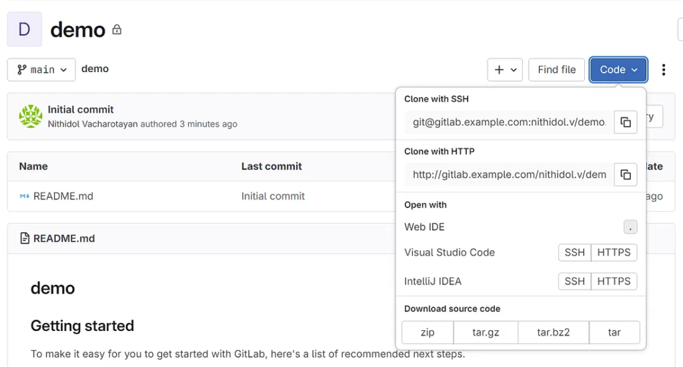The image size is (683, 367).
Task: Download source code as zip
Action: pos(428,332)
